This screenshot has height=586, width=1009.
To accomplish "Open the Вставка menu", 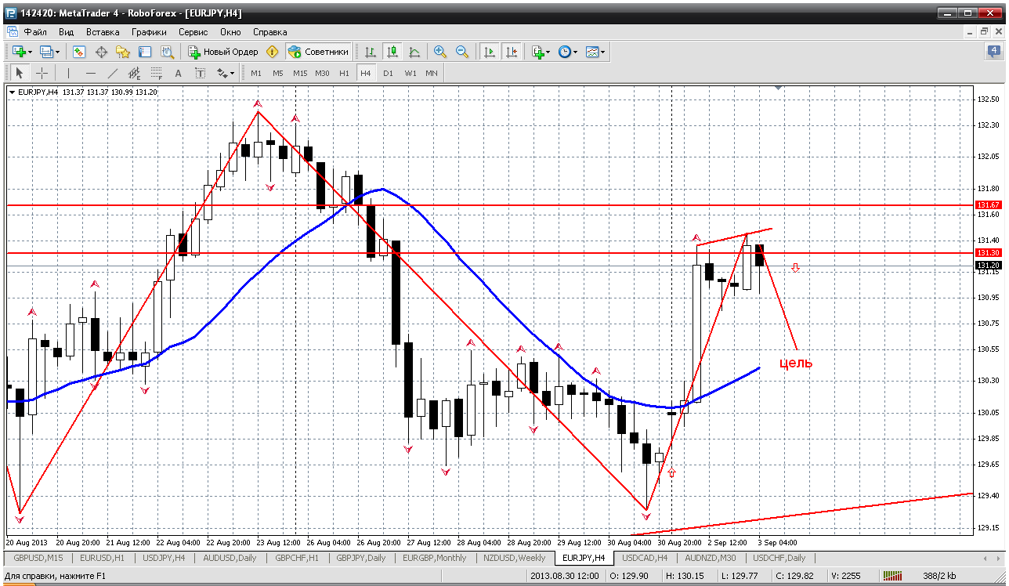I will (103, 32).
